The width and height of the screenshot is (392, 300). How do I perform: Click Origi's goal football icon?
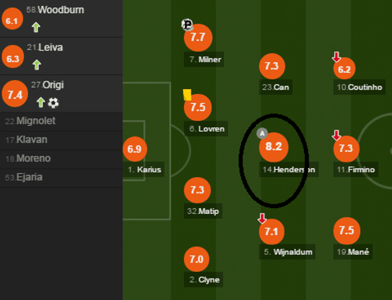53,103
